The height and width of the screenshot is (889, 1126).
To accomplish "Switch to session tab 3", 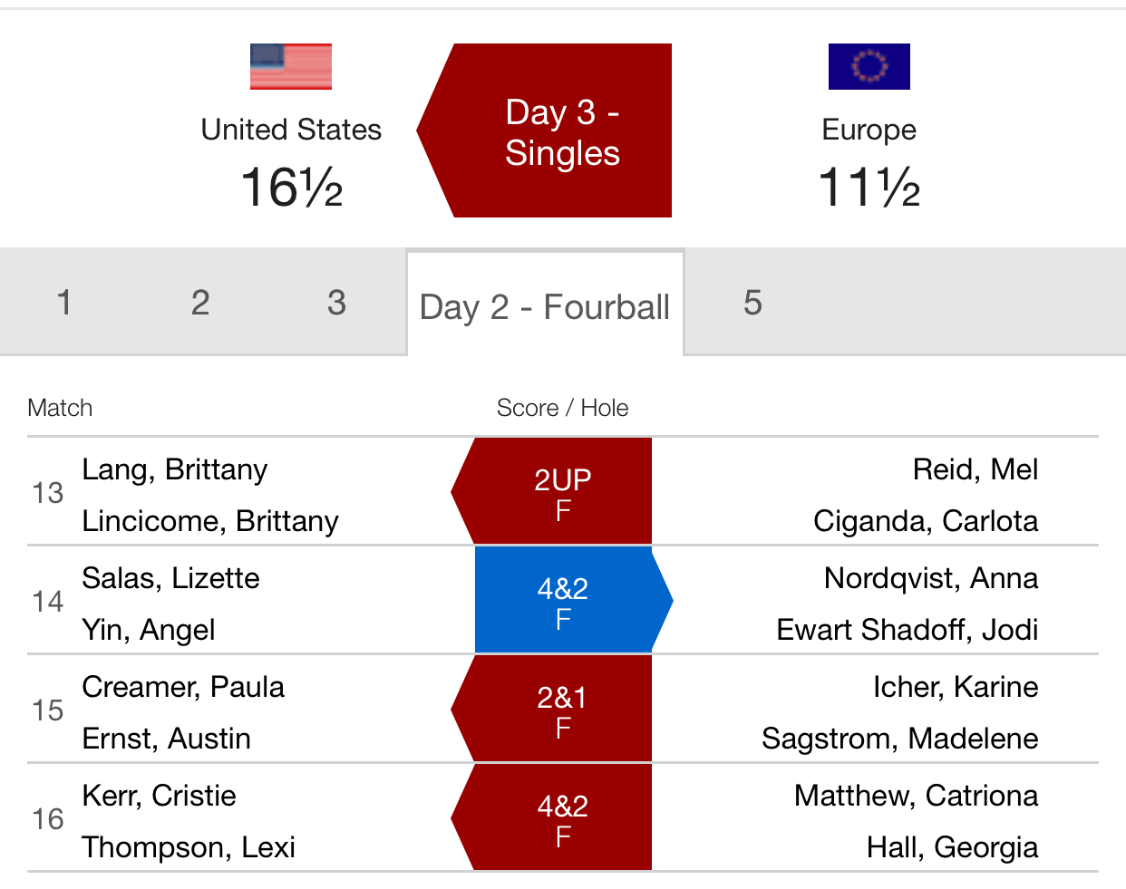I will click(336, 303).
